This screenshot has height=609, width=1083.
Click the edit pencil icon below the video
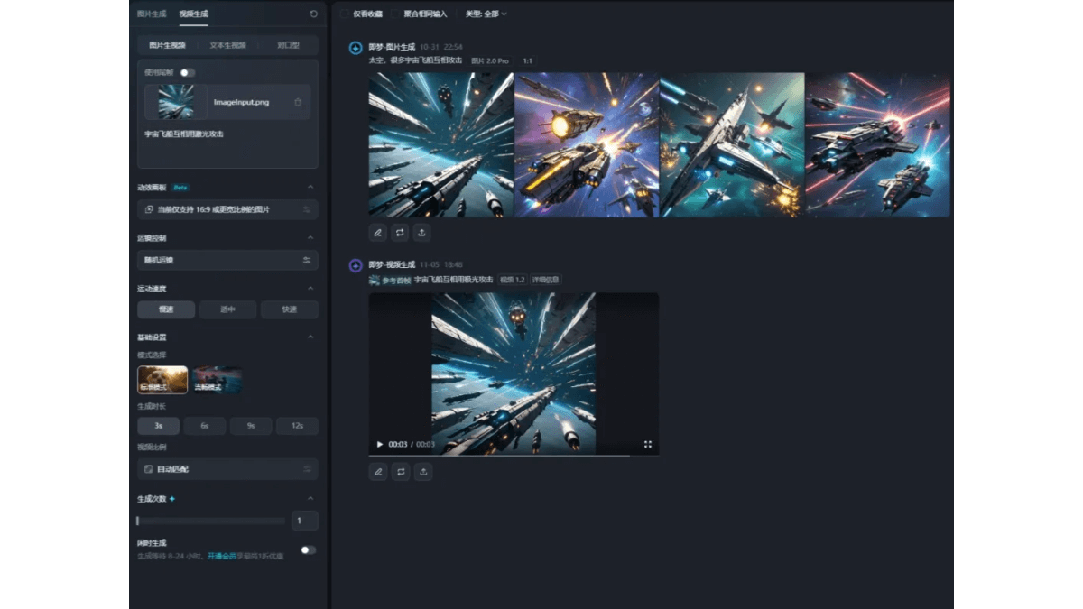coord(378,471)
